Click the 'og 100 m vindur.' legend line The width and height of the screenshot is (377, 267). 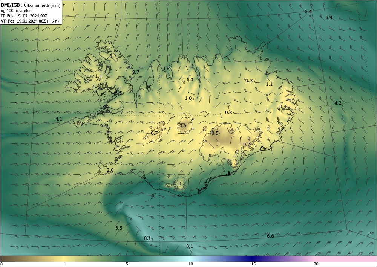point(16,11)
